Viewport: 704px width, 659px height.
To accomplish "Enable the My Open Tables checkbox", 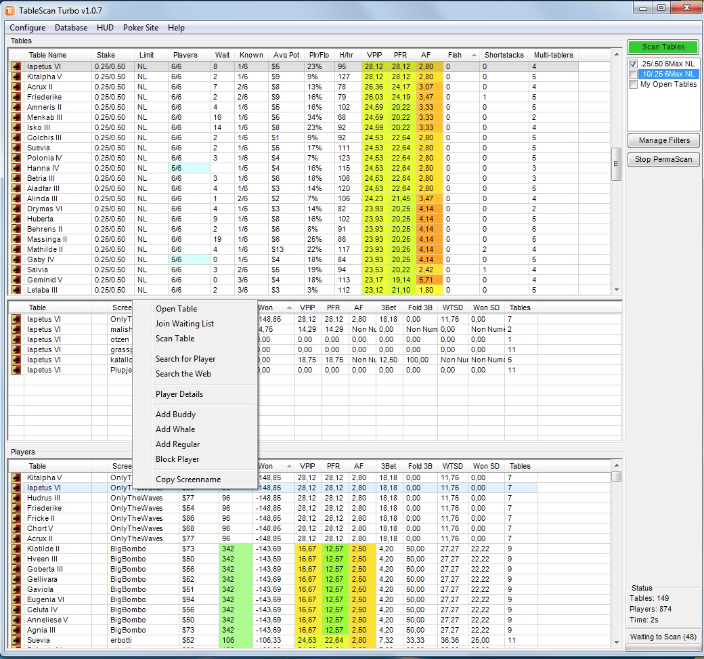I will point(633,85).
